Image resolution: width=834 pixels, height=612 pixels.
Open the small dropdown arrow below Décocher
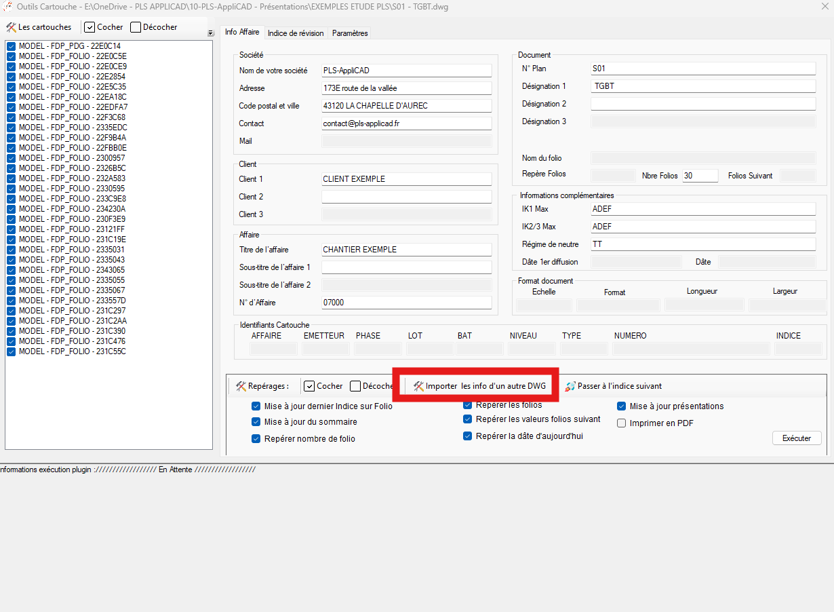click(210, 33)
